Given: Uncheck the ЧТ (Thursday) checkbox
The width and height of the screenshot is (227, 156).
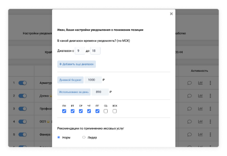Looking at the screenshot, I should (x=89, y=111).
